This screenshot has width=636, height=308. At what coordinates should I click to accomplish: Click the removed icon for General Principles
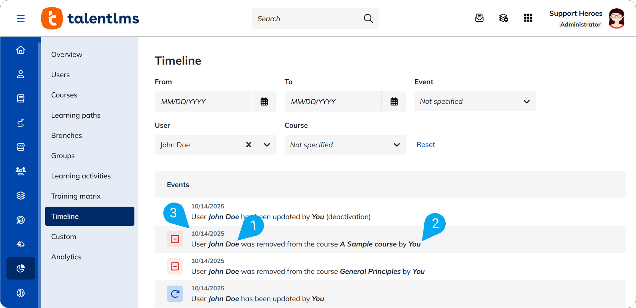click(175, 266)
